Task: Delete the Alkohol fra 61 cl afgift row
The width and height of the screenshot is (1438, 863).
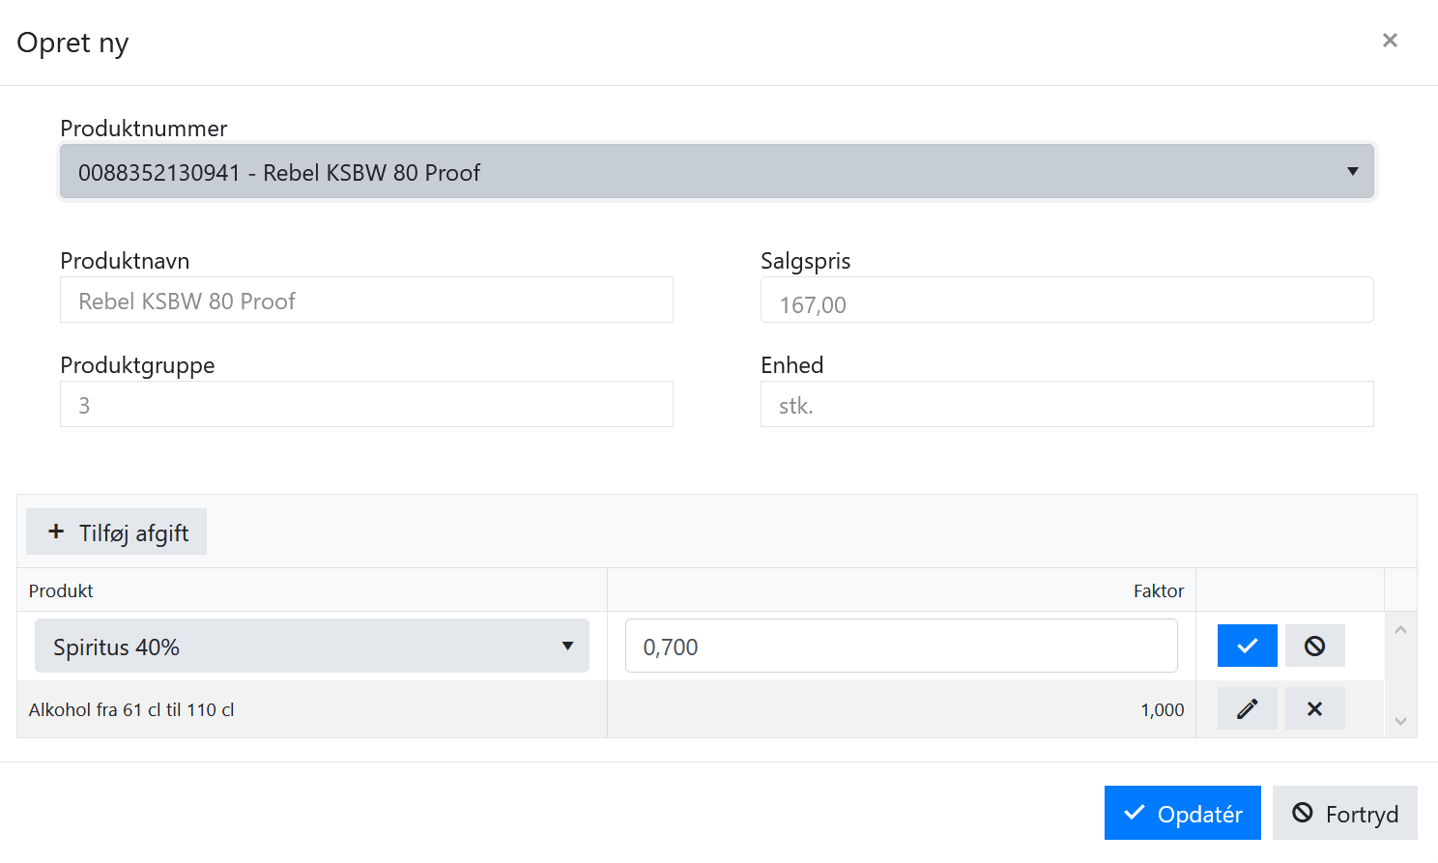Action: pyautogui.click(x=1314, y=708)
